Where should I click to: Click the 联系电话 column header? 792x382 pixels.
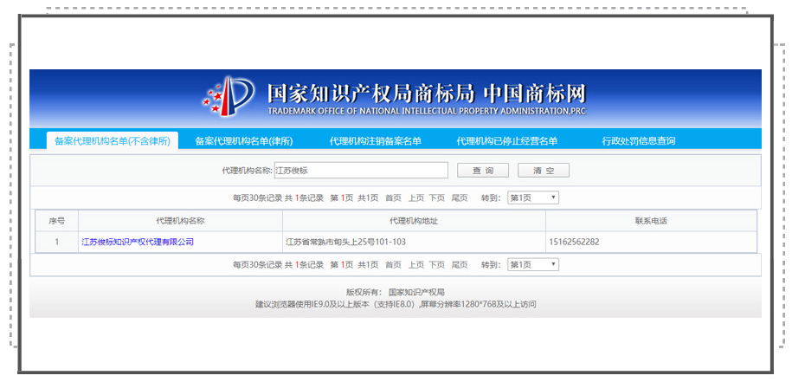coord(651,221)
